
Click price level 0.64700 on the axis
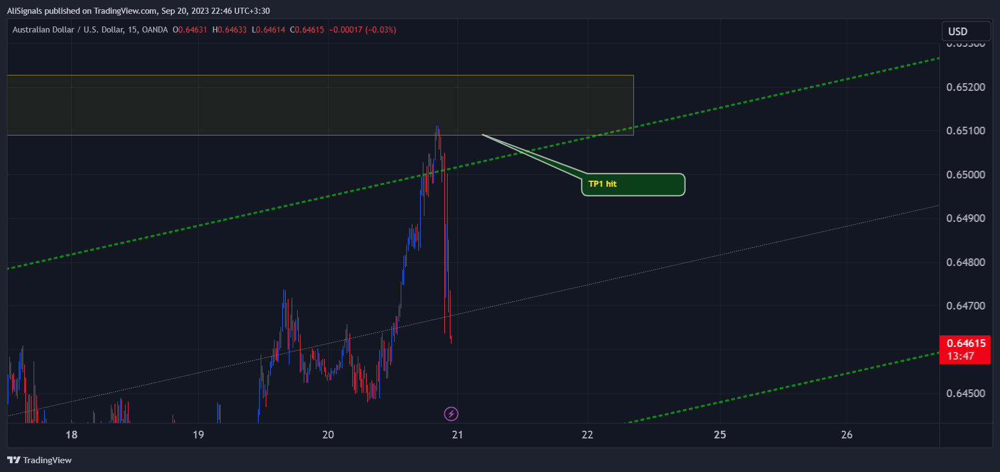tap(965, 306)
